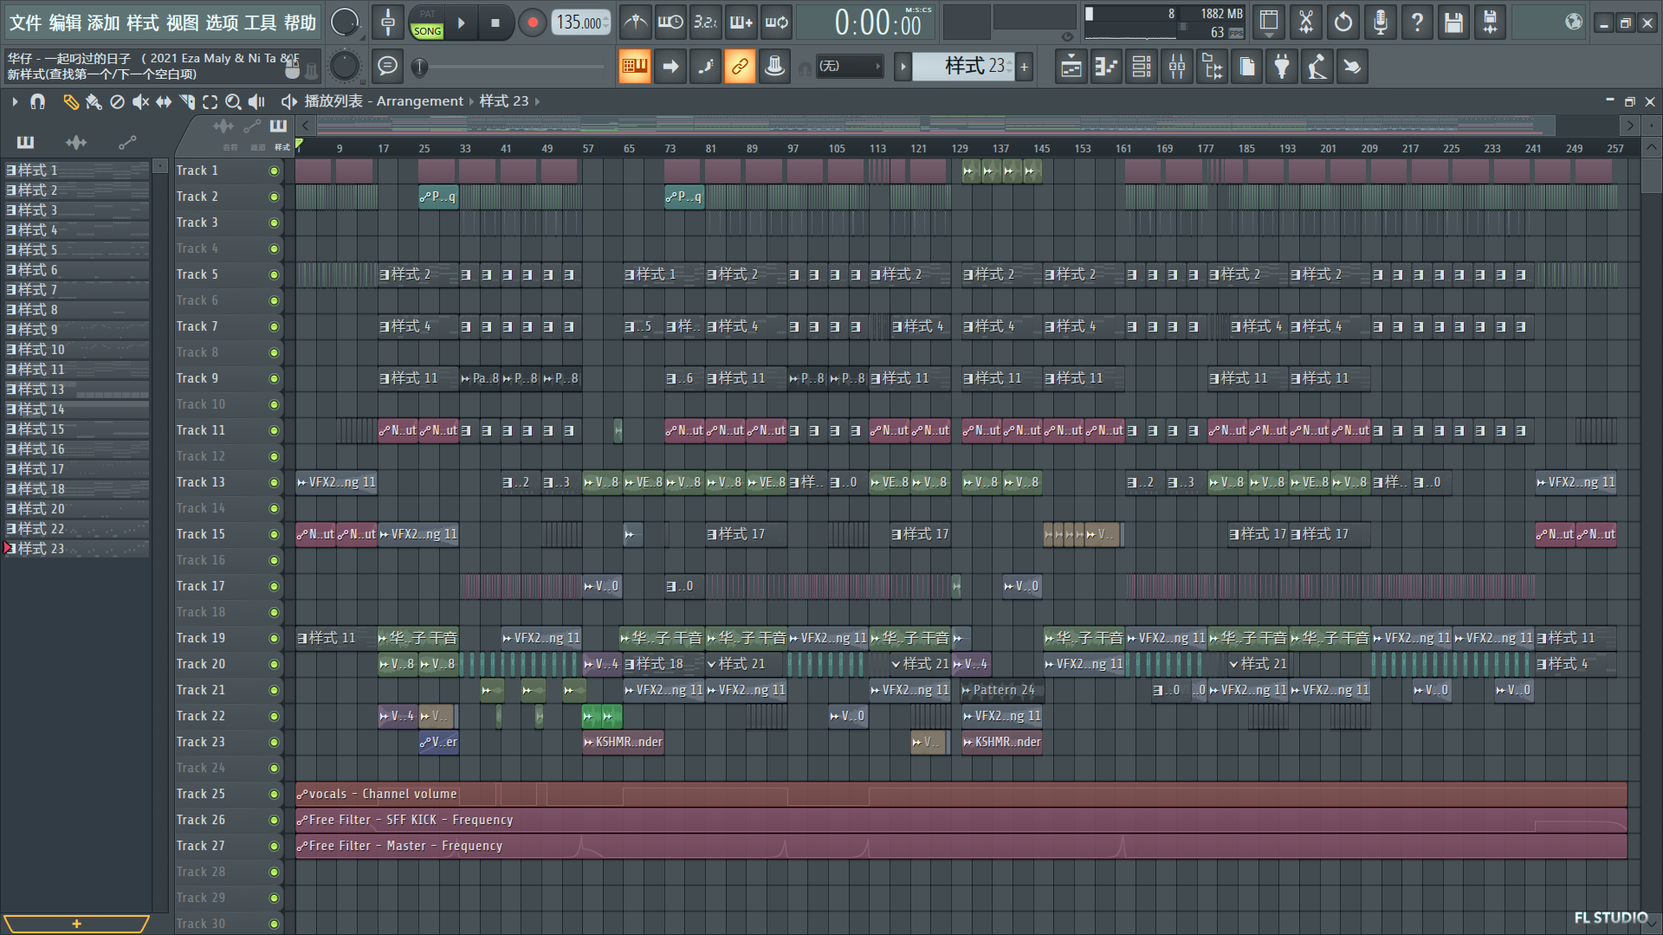Open the snap (无) dropdown
Screen dimensions: 1663x935
point(850,67)
